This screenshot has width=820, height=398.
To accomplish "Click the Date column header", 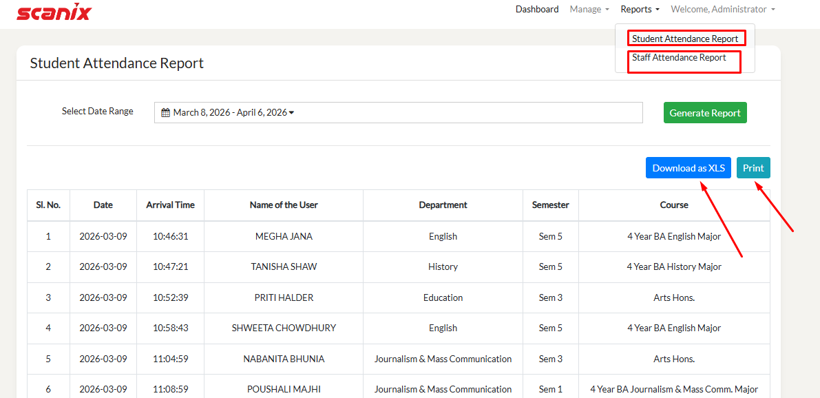I will [103, 205].
